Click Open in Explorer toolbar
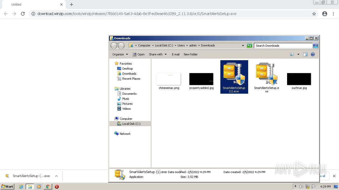The image size is (339, 190). (139, 54)
